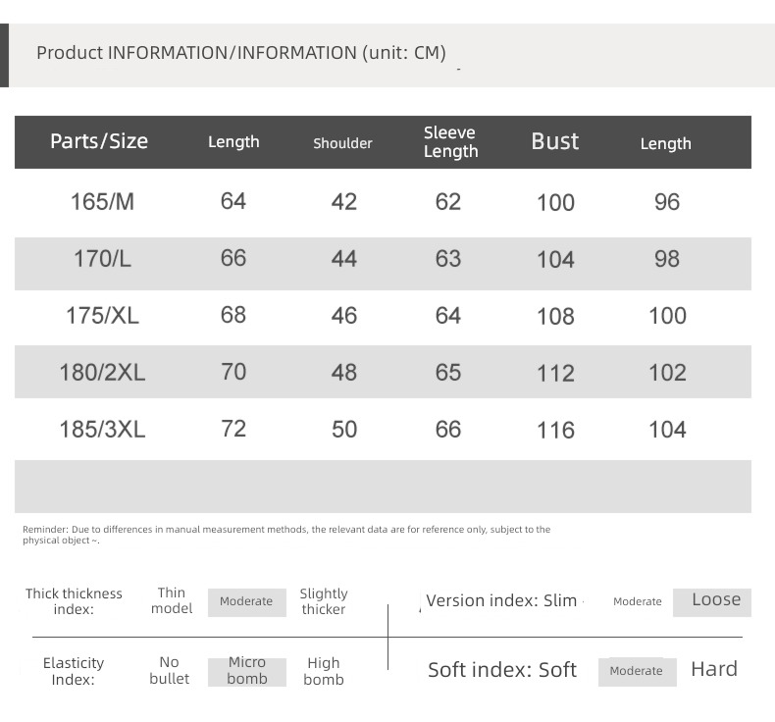
Task: Click the Slightly thicker option
Action: pyautogui.click(x=324, y=601)
